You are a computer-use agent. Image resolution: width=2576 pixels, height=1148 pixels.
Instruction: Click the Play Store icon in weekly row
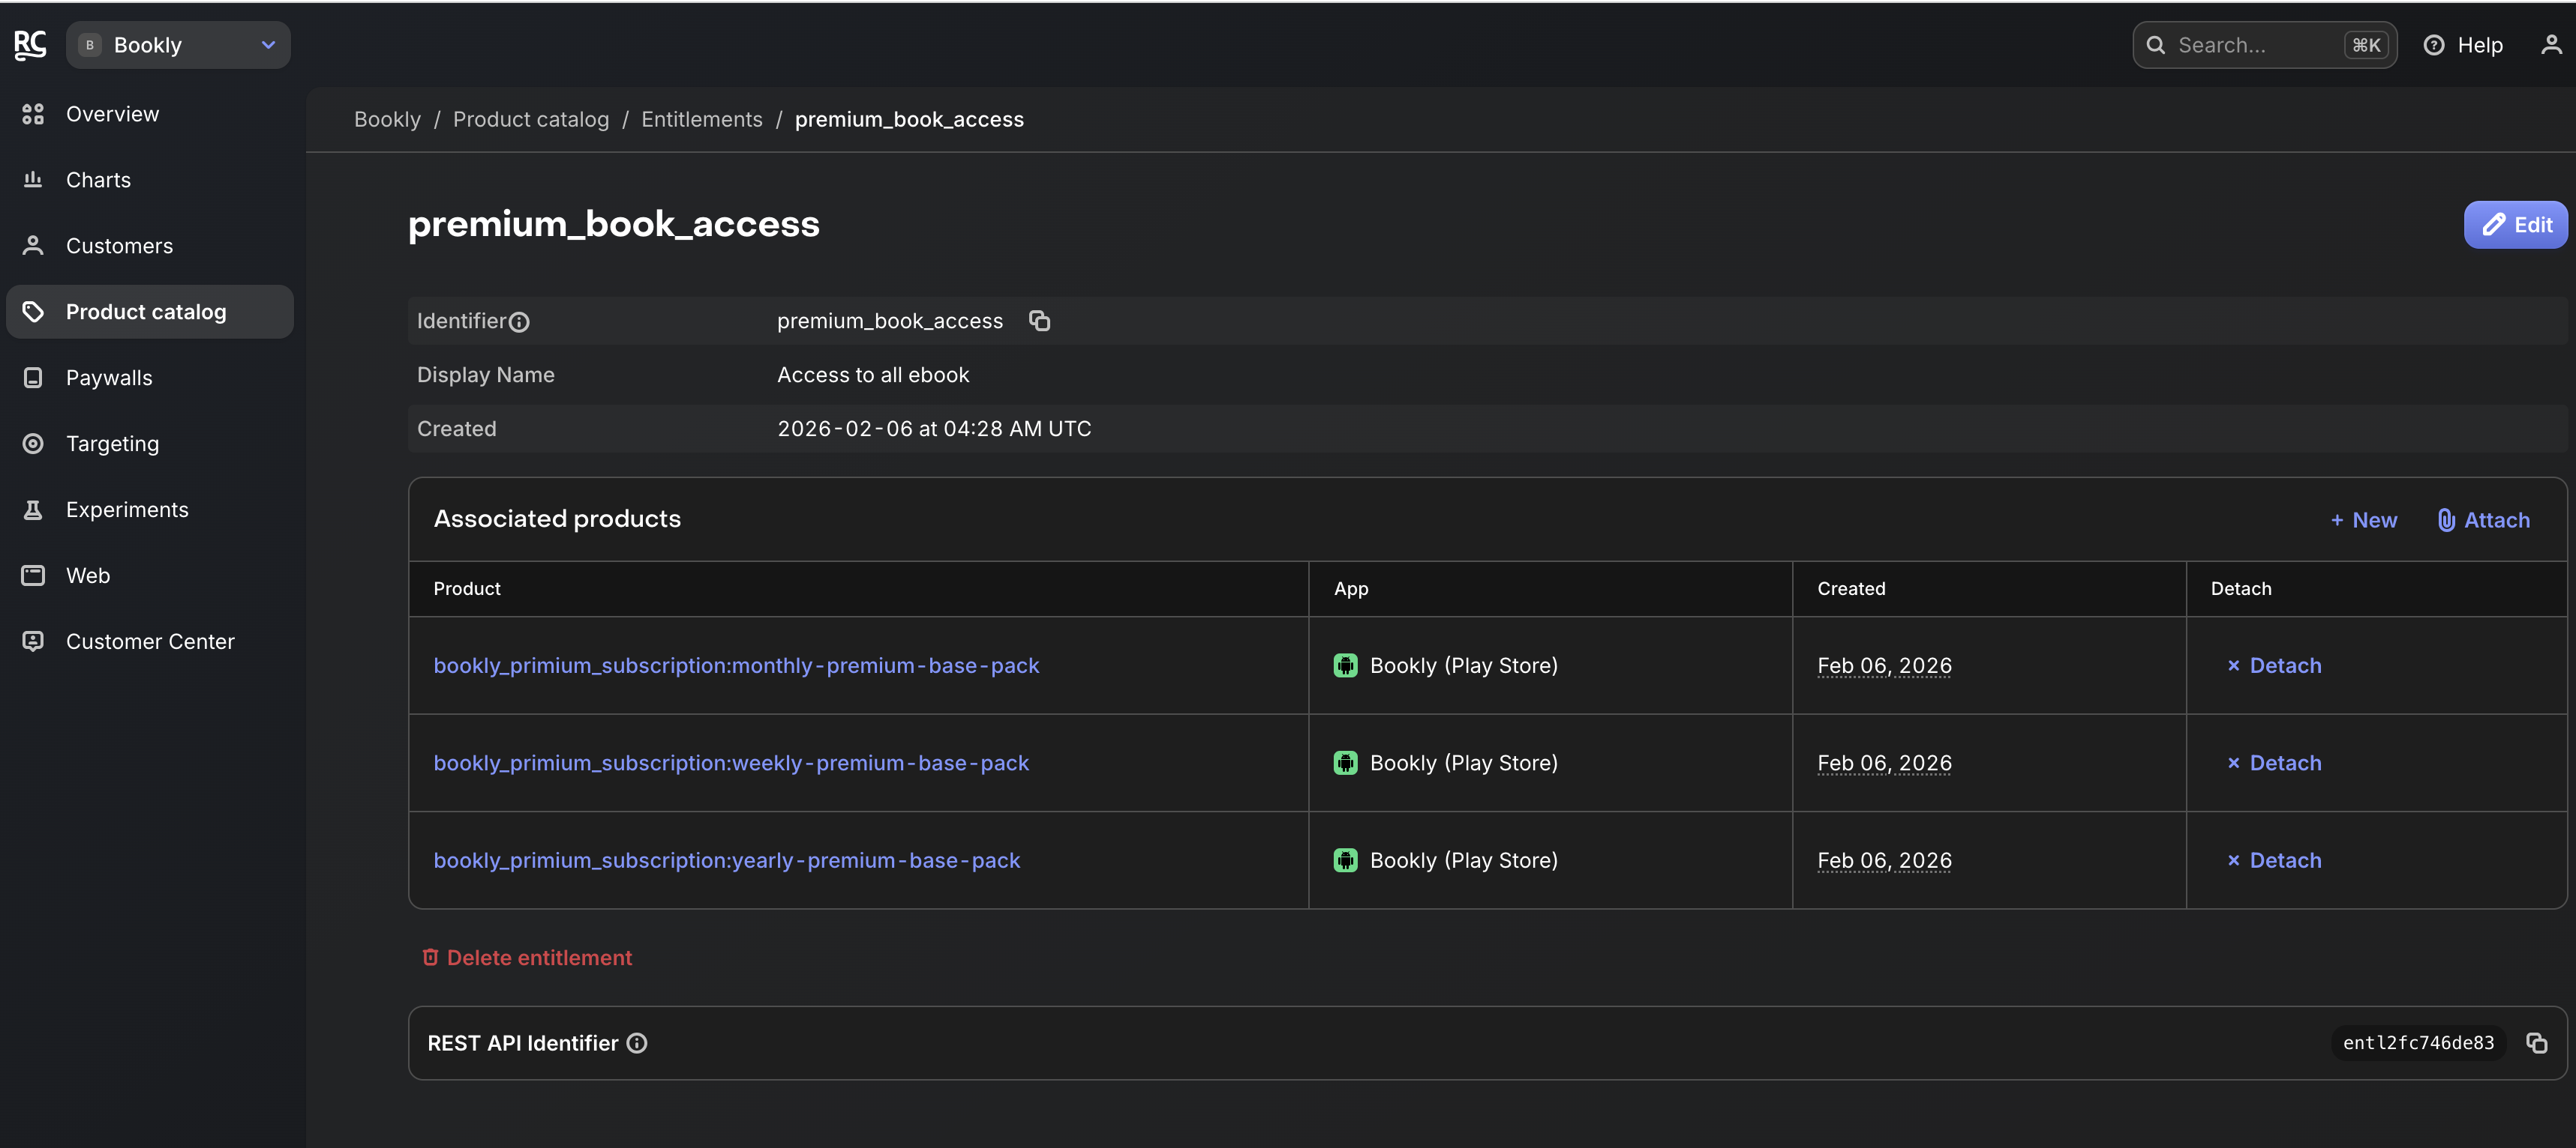coord(1345,762)
